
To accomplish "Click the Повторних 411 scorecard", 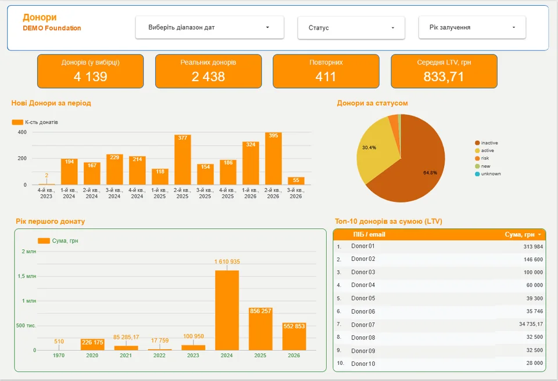I will 326,71.
